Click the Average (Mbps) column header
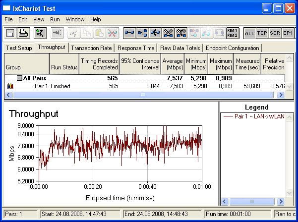 click(173, 64)
